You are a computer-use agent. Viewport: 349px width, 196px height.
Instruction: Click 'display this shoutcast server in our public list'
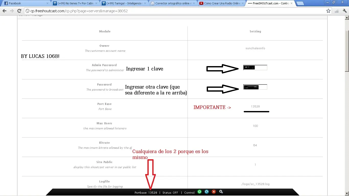[x=105, y=167]
